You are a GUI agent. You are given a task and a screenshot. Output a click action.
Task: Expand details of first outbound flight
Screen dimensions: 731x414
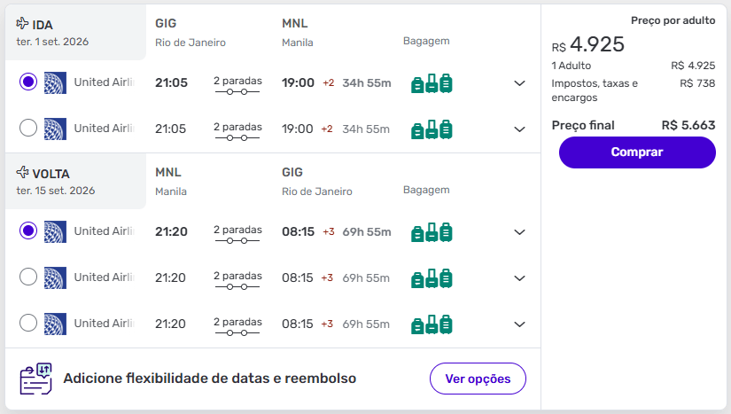520,83
